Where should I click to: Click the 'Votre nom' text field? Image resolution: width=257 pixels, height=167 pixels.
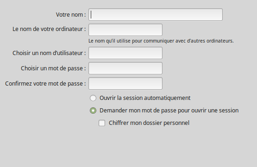[x=156, y=14]
